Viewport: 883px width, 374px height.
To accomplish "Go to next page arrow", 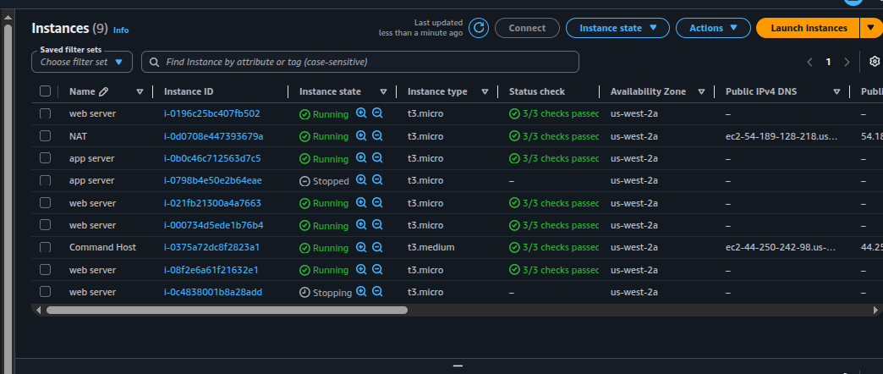I will tap(847, 62).
